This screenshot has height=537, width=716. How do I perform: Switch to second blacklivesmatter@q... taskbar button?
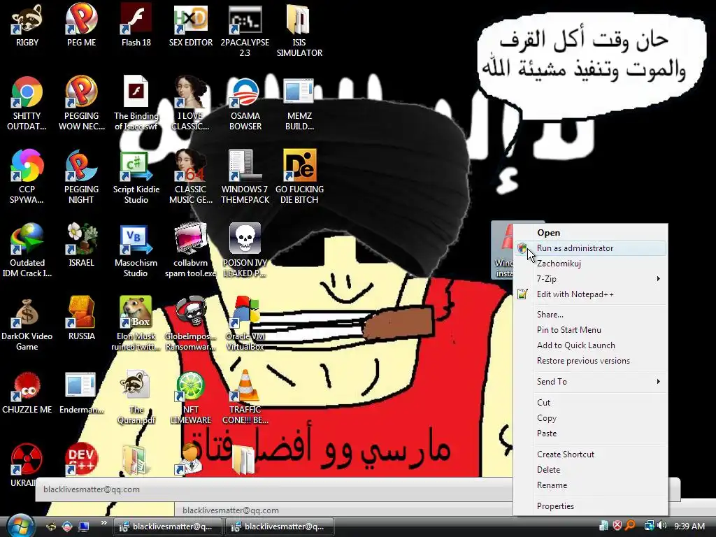280,527
